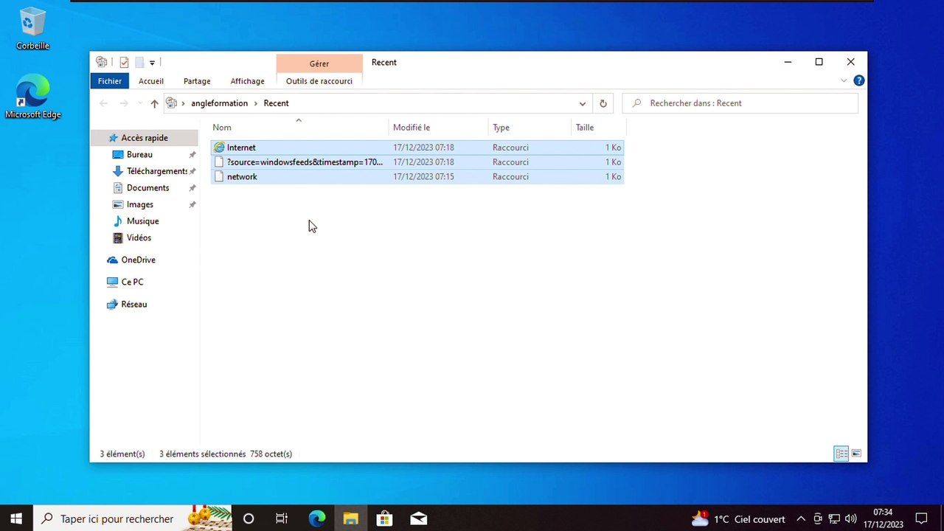Open the Outils de raccourci tab
944x531 pixels.
[x=319, y=81]
